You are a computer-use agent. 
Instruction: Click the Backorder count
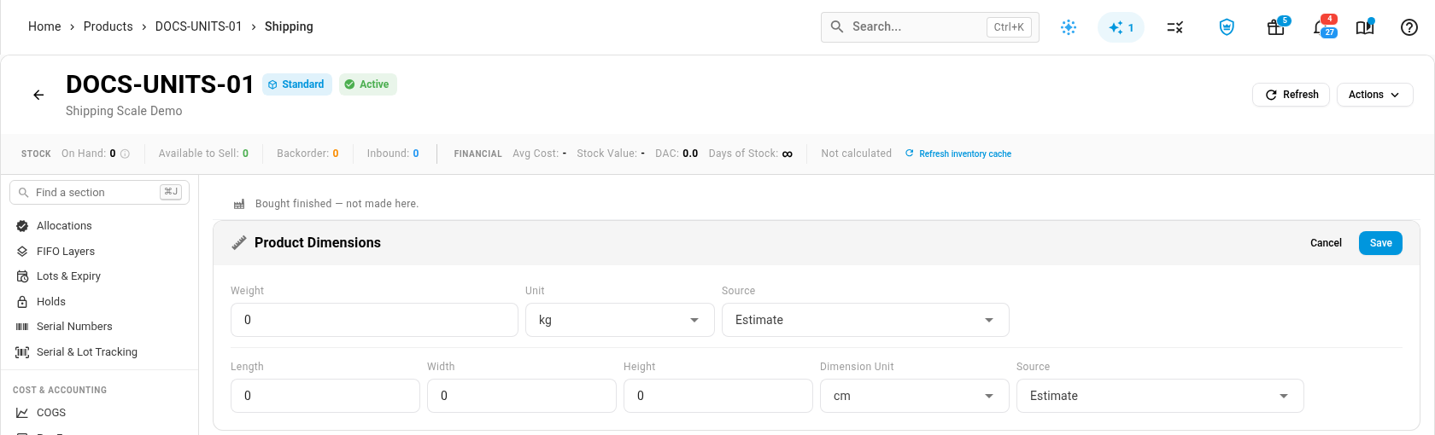336,154
